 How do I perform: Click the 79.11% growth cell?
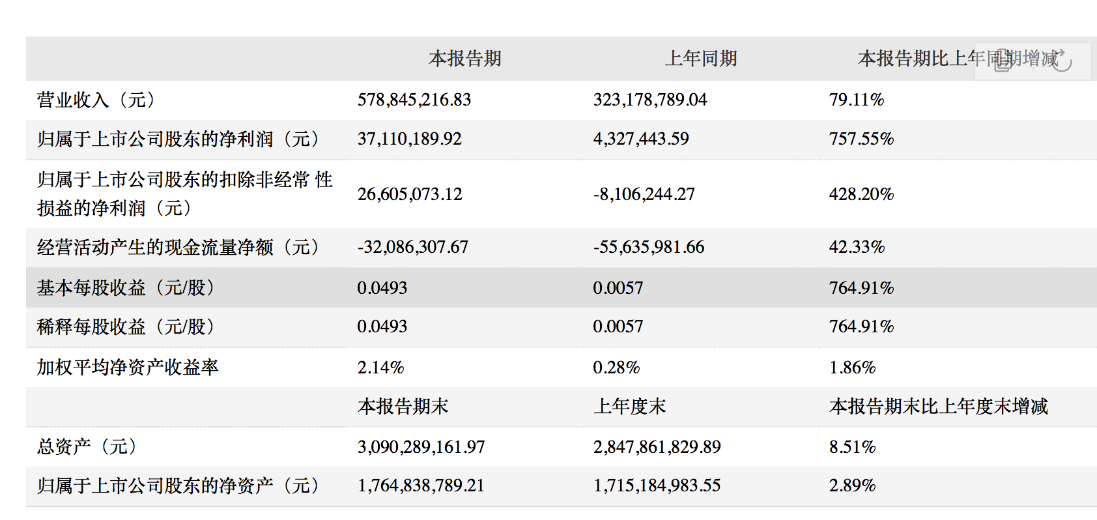click(857, 100)
